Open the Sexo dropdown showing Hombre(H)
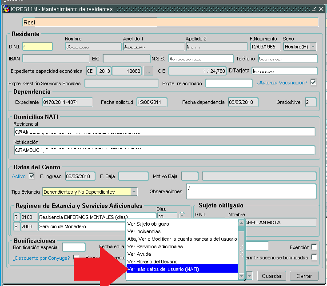 [x=313, y=47]
